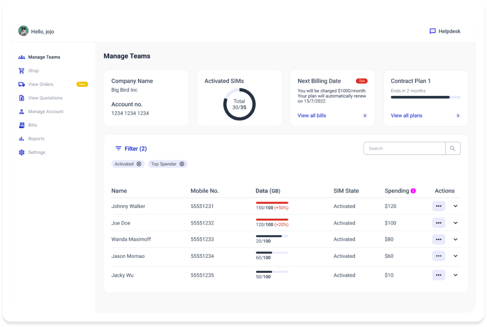Click the Shop cart icon in sidebar

21,71
